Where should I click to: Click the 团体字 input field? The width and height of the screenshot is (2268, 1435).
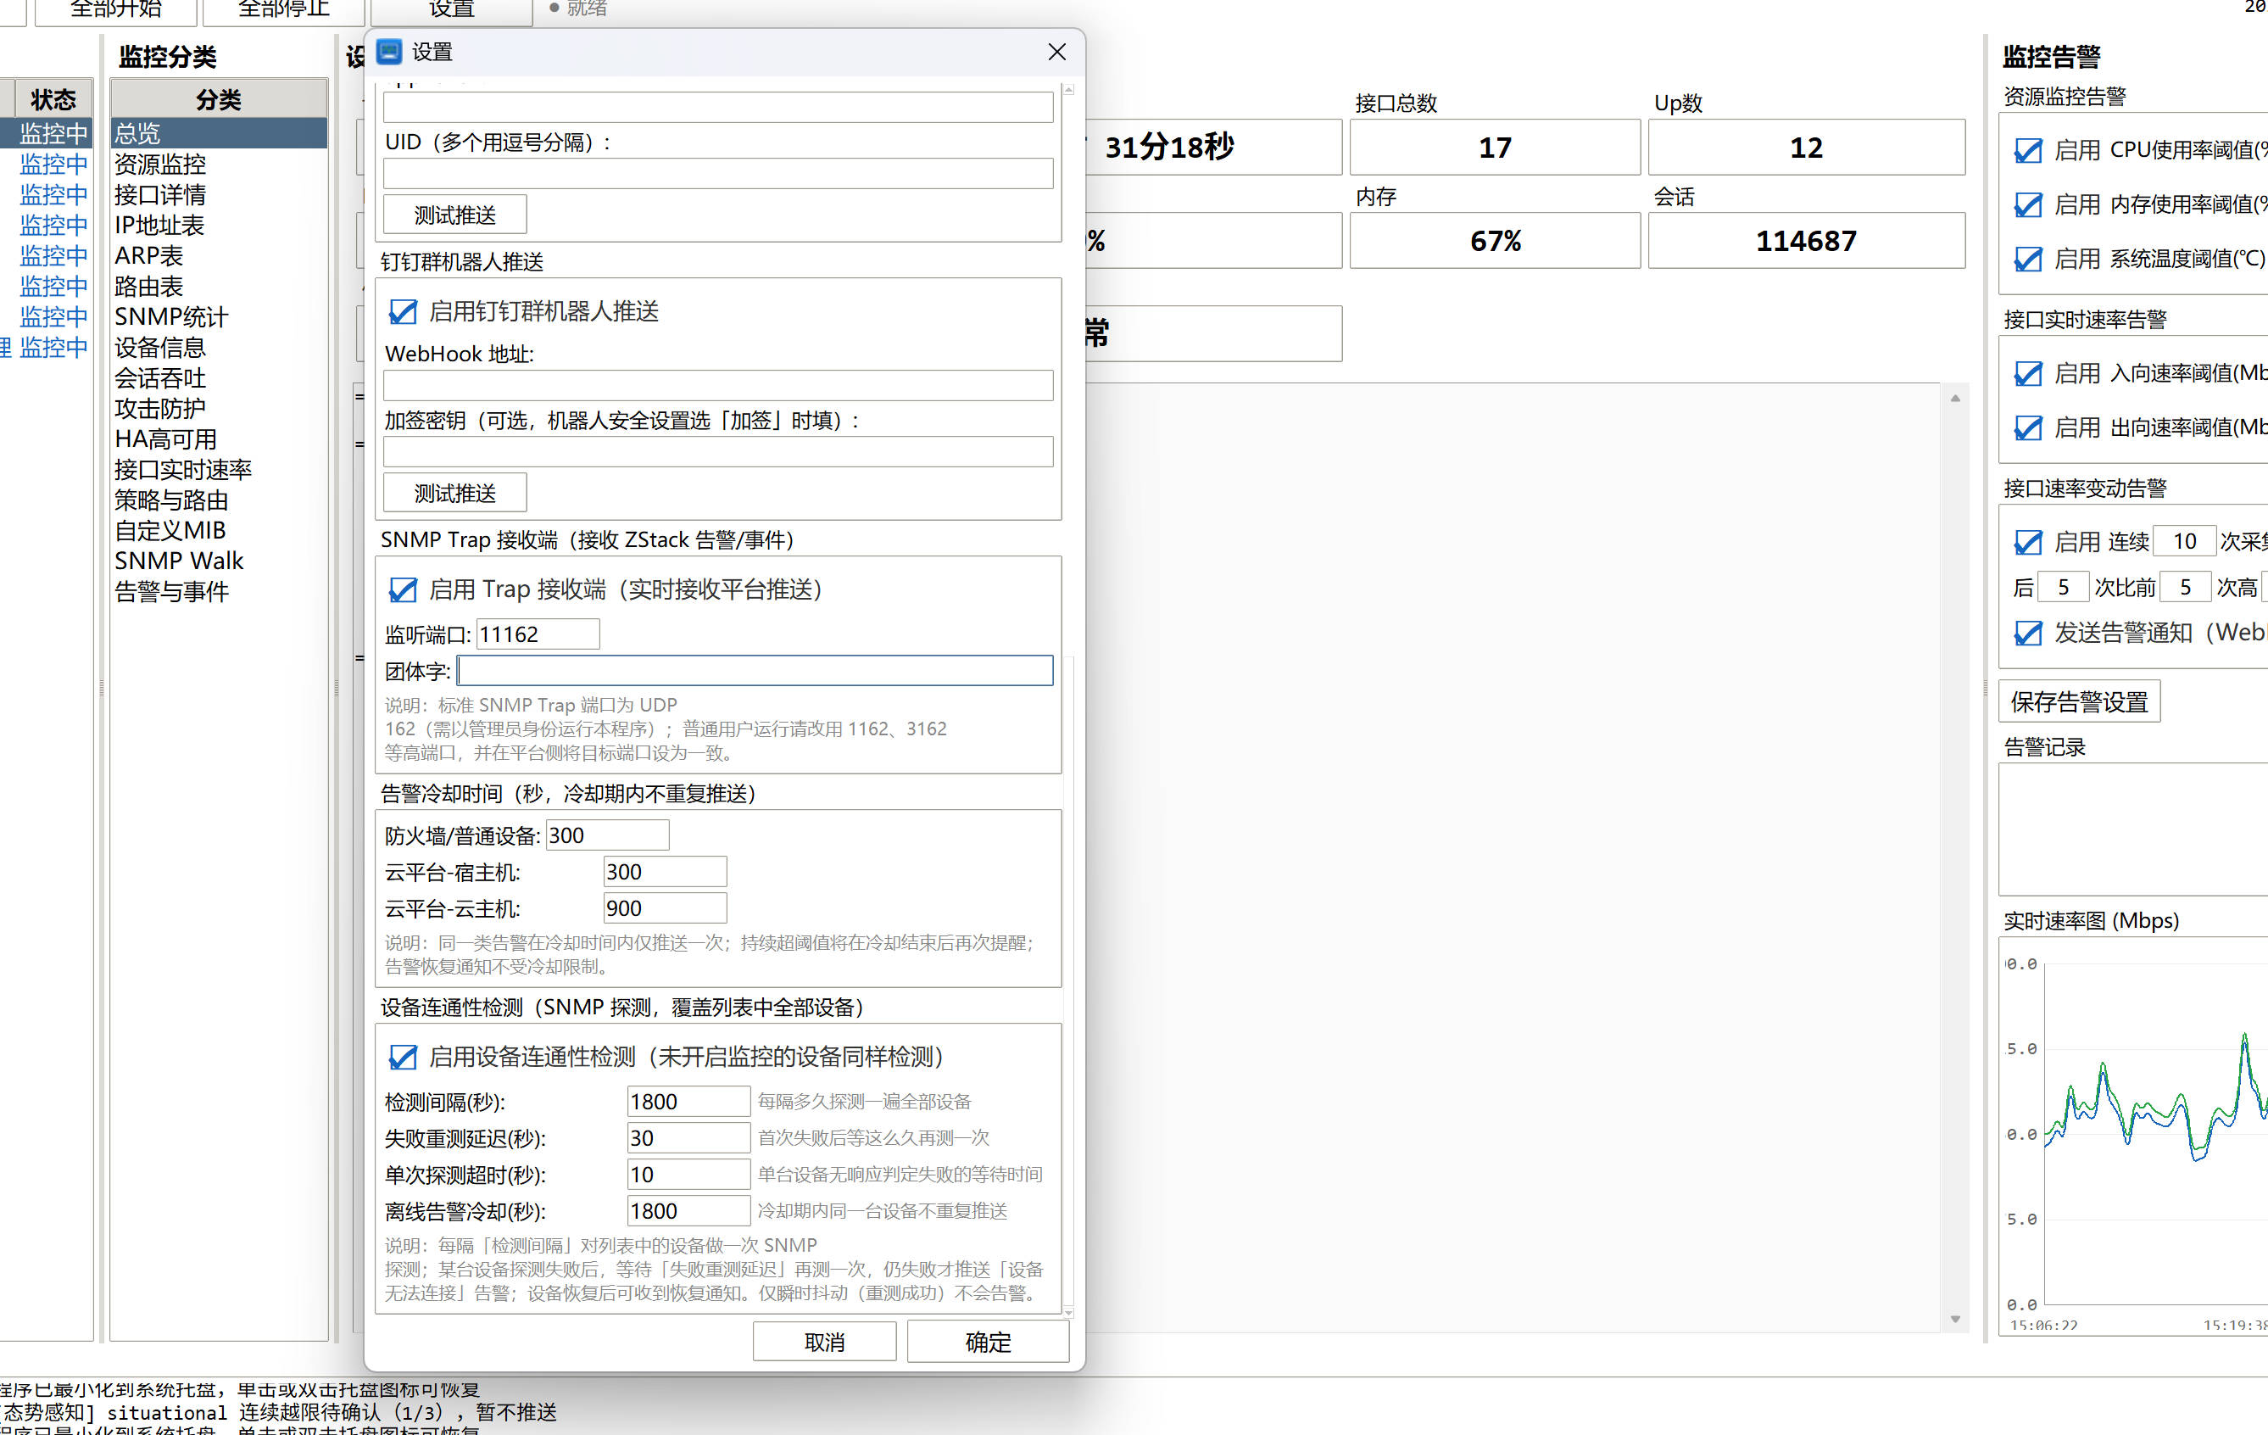click(x=755, y=671)
